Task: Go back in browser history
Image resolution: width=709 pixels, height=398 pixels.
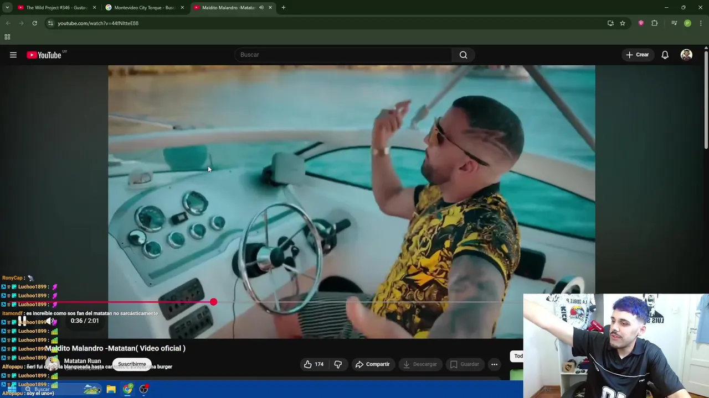Action: tap(8, 23)
